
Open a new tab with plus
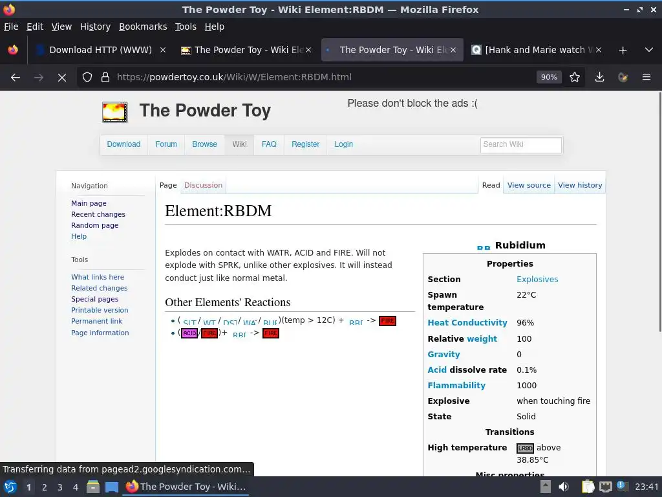point(623,50)
